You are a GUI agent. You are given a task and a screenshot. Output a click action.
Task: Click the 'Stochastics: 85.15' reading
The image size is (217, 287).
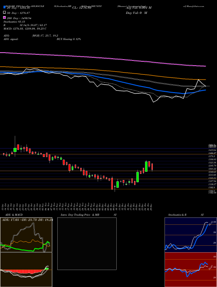click(x=14, y=22)
